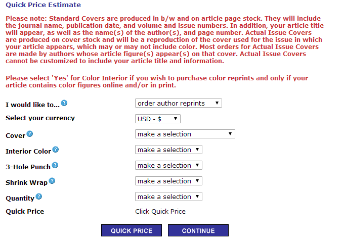Click the 'Quick Price Estimate' heading

[43, 5]
